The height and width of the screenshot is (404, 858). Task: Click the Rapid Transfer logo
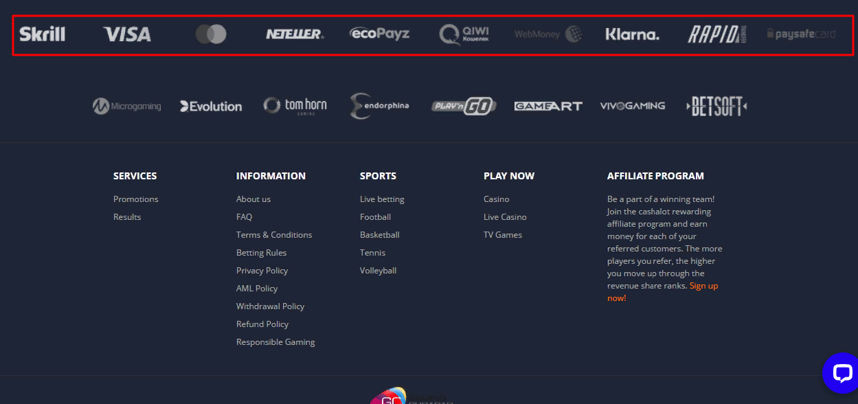(717, 34)
